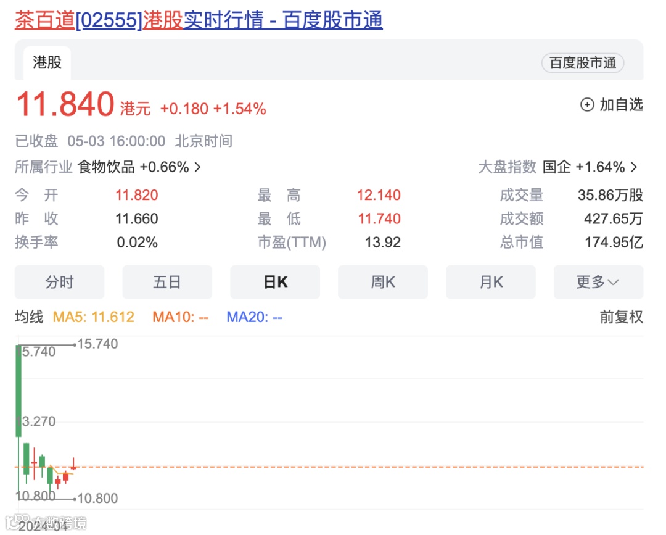The width and height of the screenshot is (666, 535).
Task: Click 成交额 value 427.65万
Action: (614, 218)
